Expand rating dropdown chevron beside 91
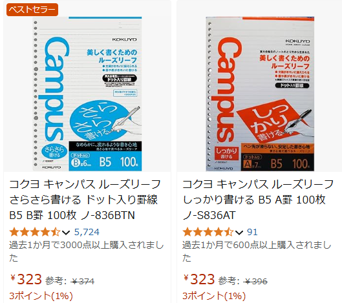The height and width of the screenshot is (303, 342). point(239,233)
